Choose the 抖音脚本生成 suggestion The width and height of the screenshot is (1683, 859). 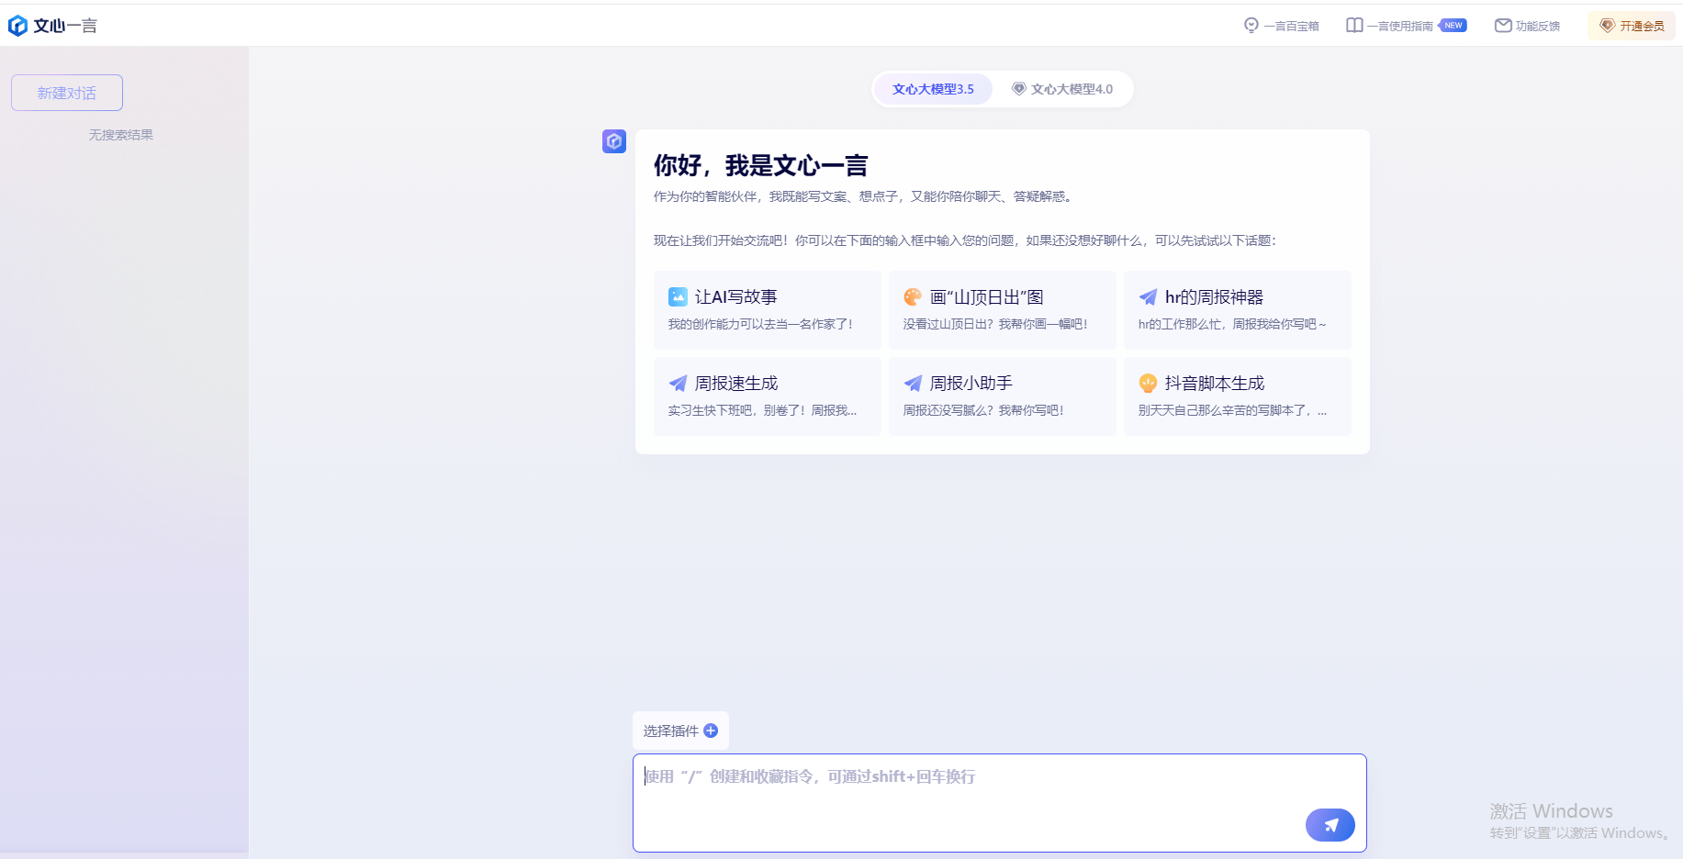click(1237, 396)
